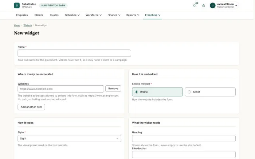255x159 pixels.
Task: Click the 'How it looks' heading
Action: pos(25,123)
